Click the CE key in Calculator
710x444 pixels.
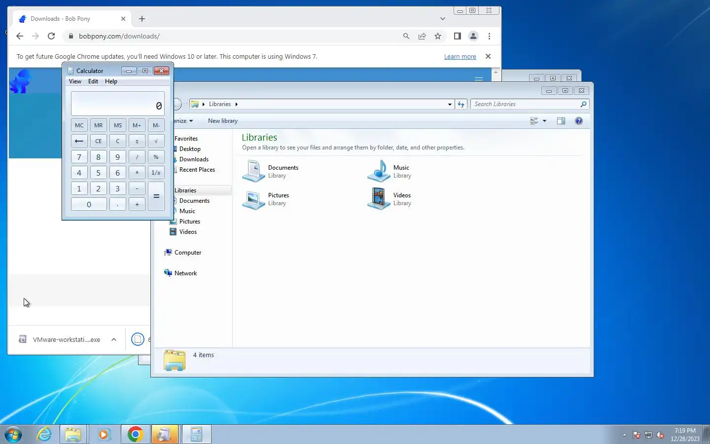tap(98, 141)
